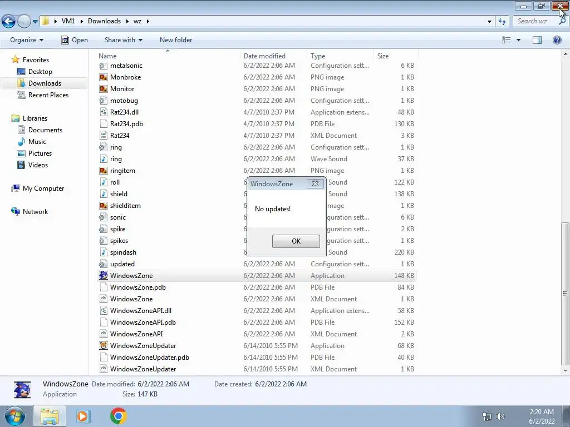Expand the address bar history dropdown
Viewport: 570px width, 427px height.
click(x=489, y=22)
